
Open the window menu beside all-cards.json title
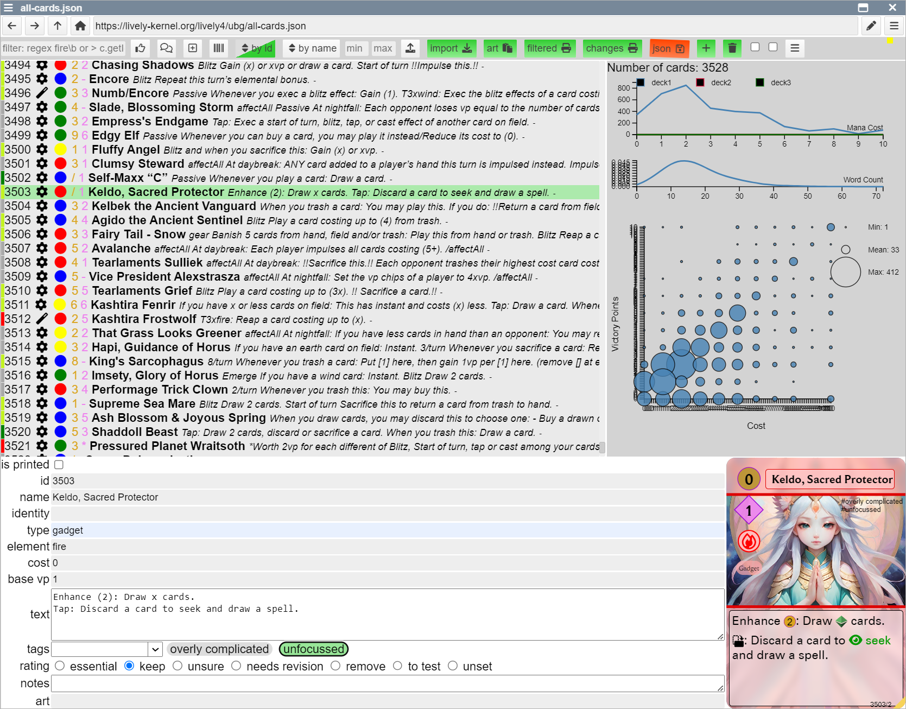coord(8,8)
